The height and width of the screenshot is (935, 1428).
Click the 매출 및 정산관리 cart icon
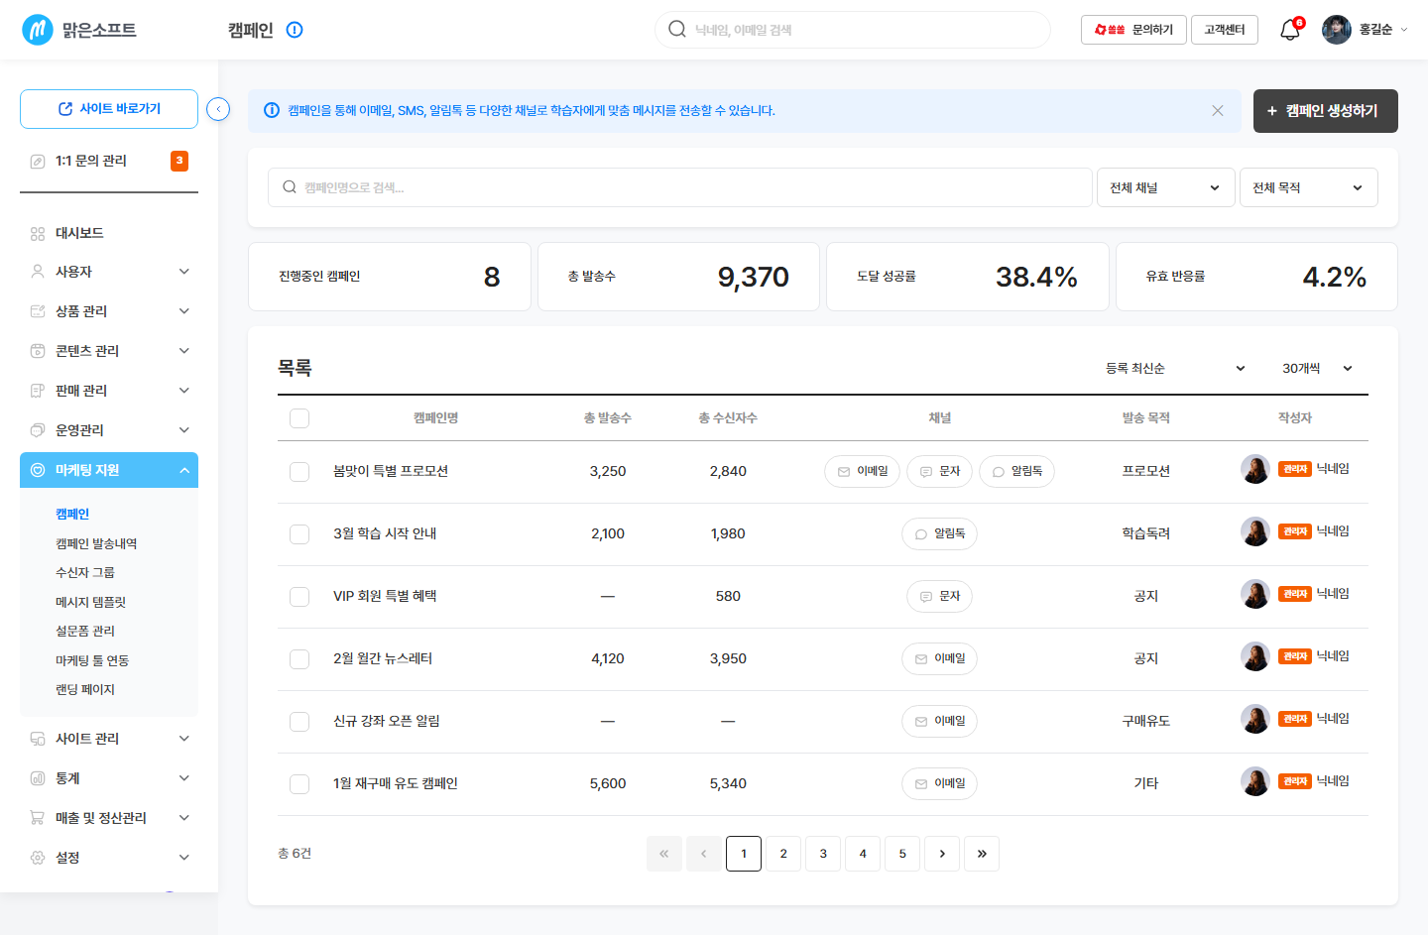click(38, 818)
